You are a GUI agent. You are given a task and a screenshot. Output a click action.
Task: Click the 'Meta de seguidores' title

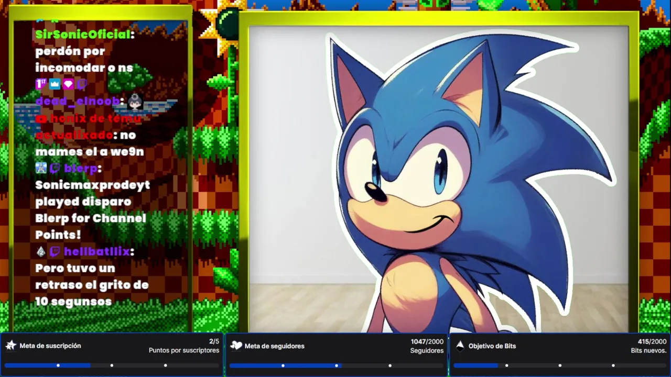tap(274, 346)
